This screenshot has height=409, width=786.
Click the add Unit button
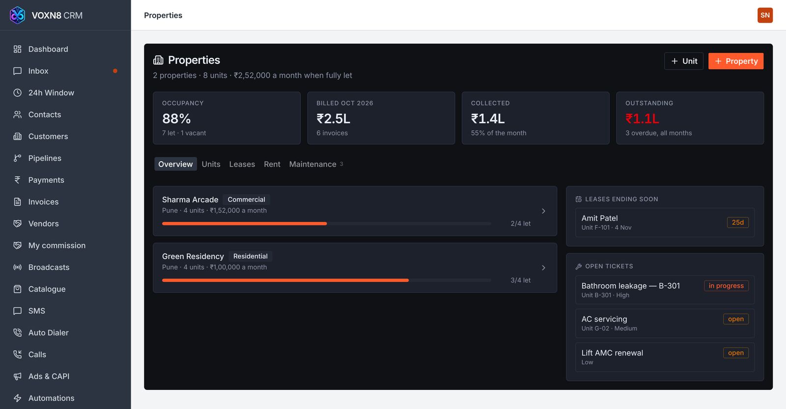pos(684,61)
